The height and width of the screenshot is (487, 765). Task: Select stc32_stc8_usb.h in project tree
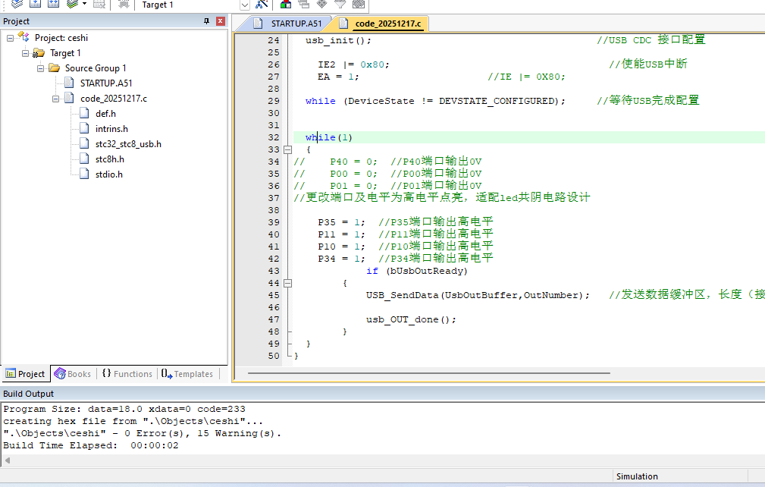pos(127,144)
